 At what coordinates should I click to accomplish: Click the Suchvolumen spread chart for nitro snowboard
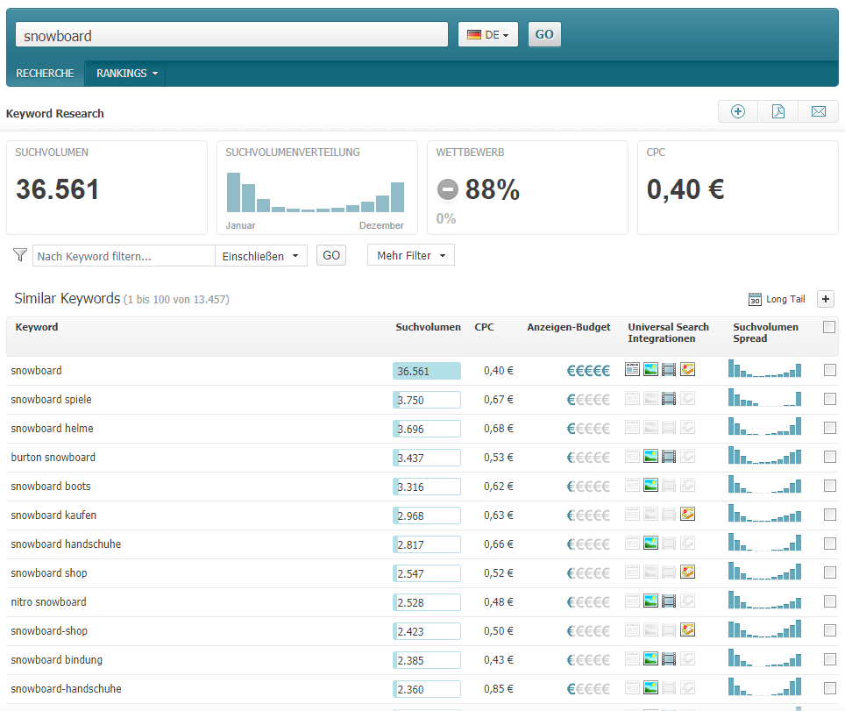click(x=763, y=601)
